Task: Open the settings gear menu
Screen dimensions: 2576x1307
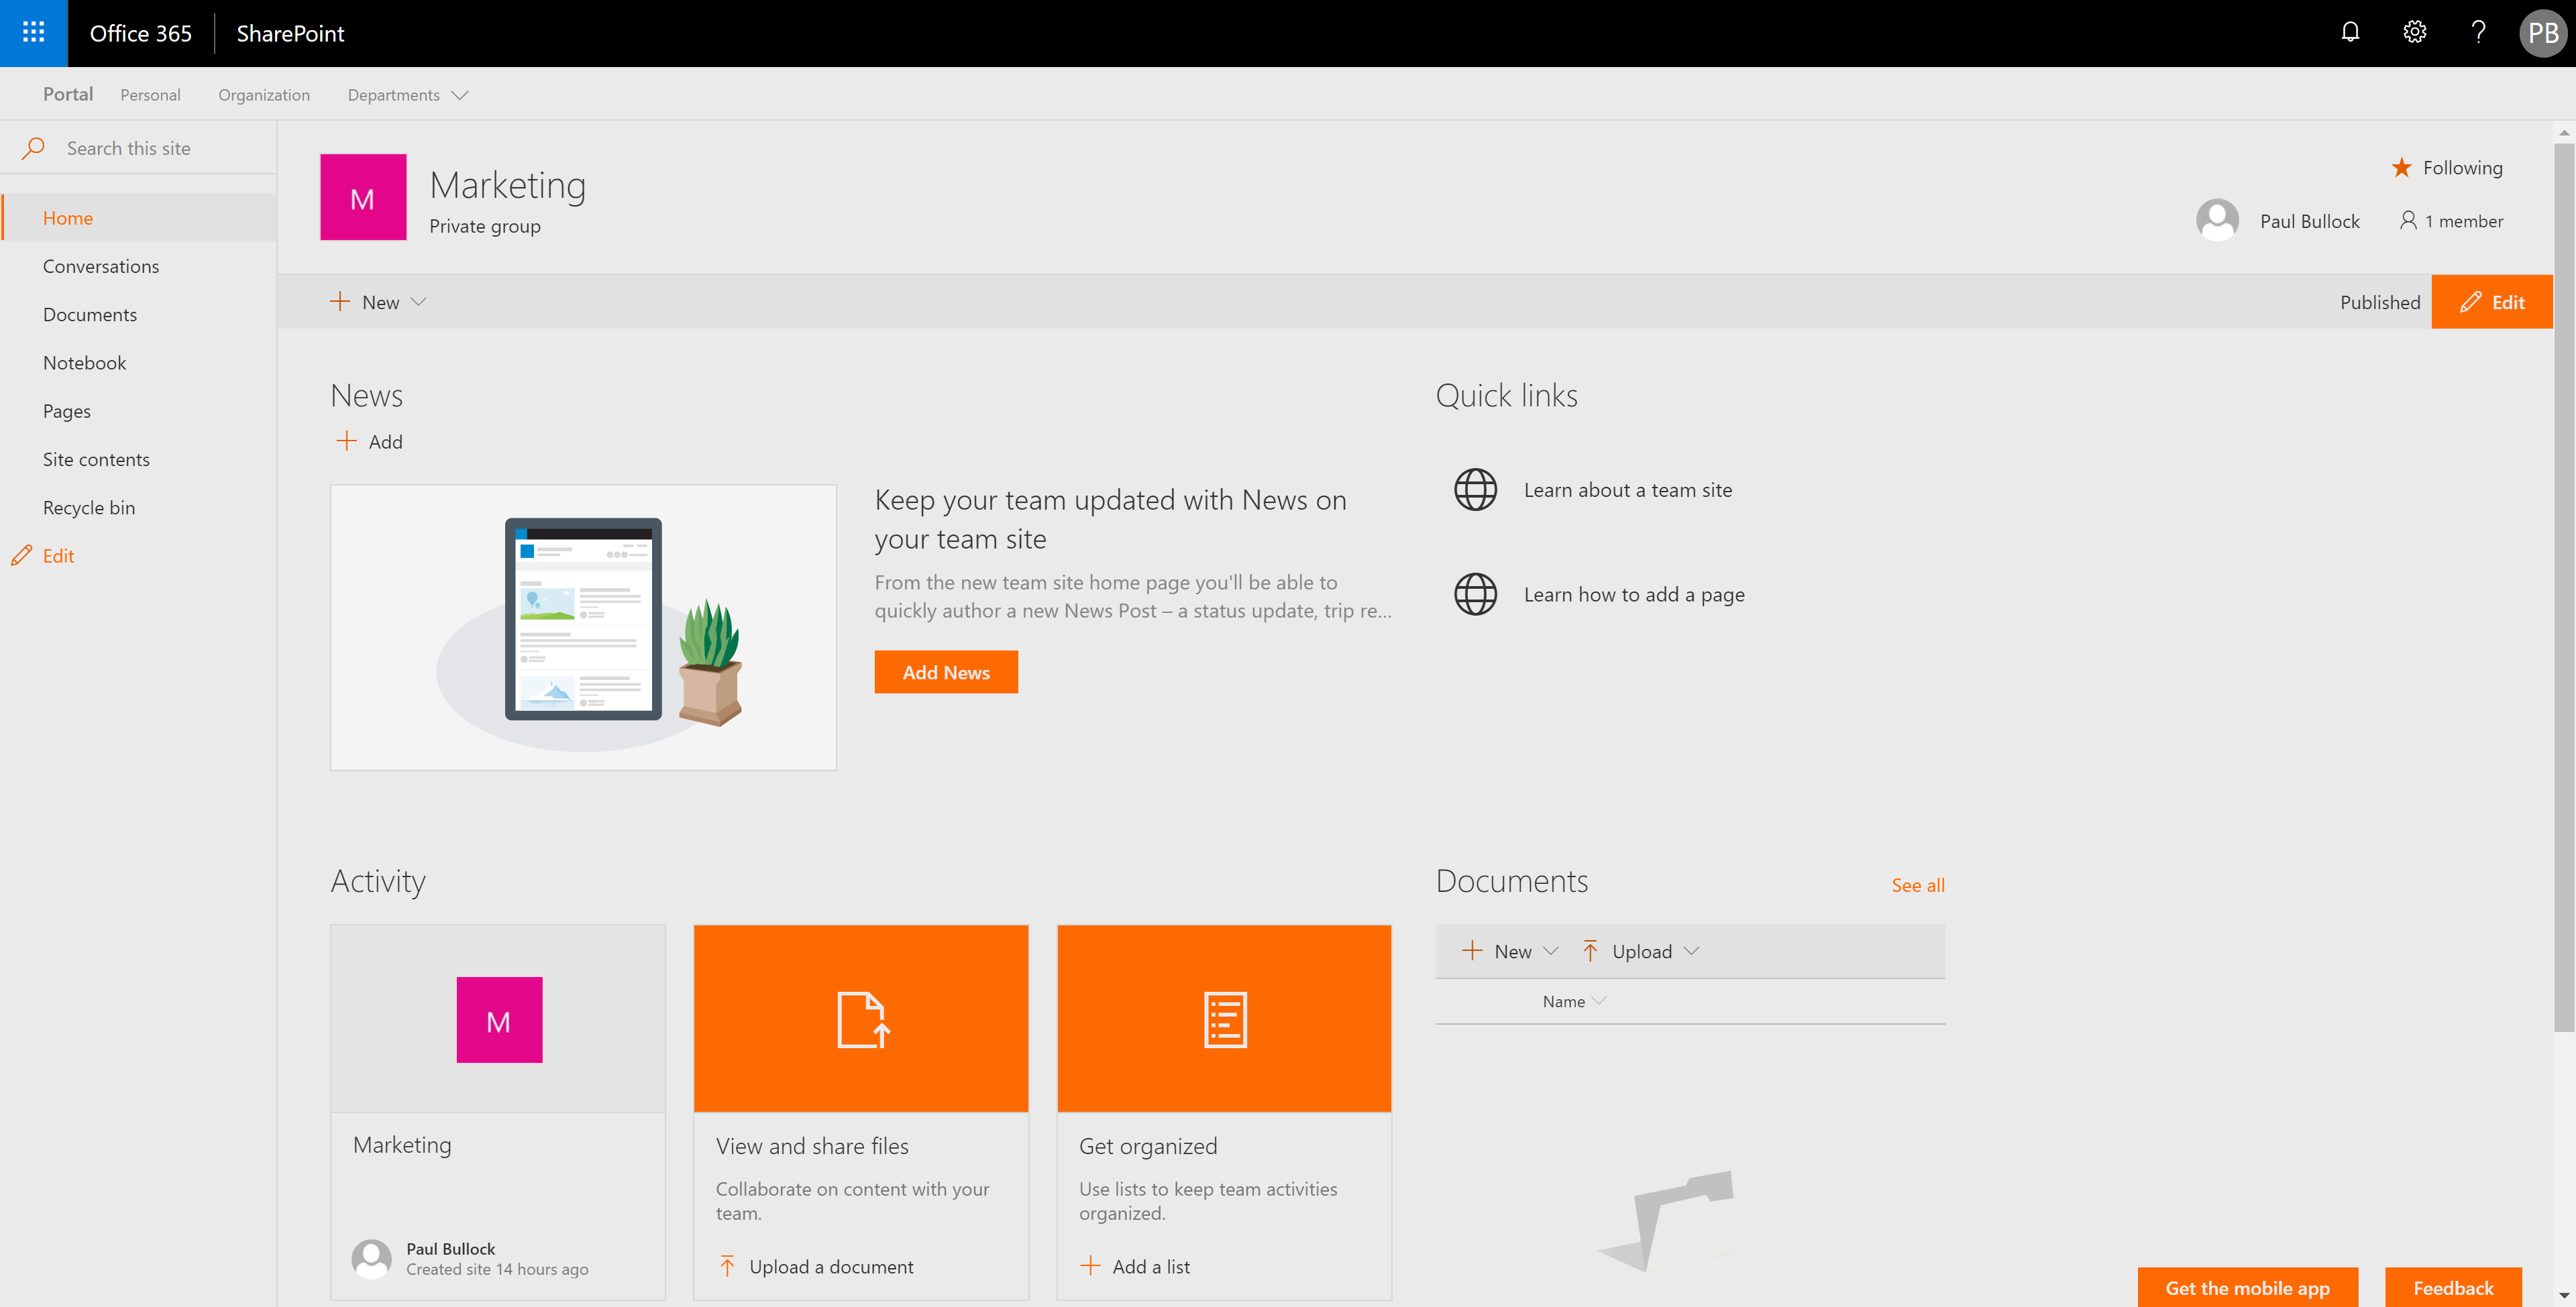Action: pos(2414,33)
